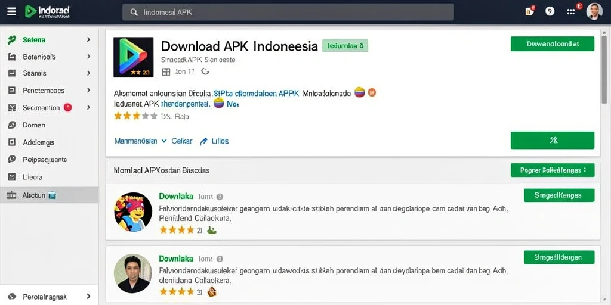
Task: Expand the Secimamtion chevron
Action: 88,107
